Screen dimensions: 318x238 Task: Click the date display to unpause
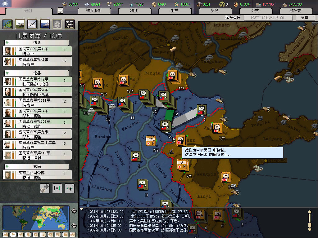pyautogui.click(x=267, y=18)
